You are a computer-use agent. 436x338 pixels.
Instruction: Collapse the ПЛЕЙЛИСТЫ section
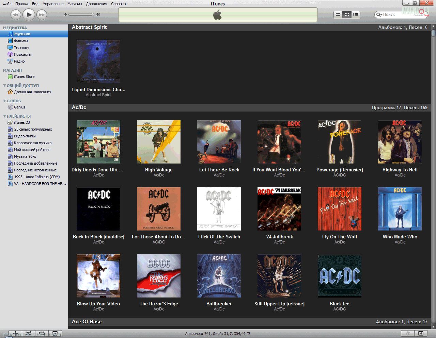point(4,116)
